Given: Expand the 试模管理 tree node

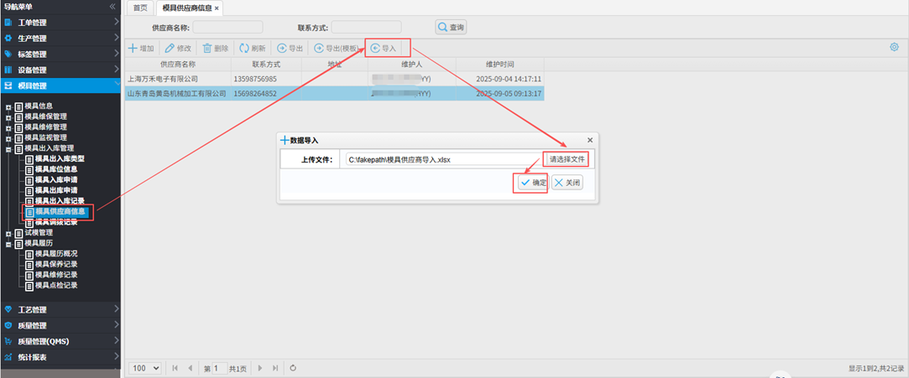Looking at the screenshot, I should 8,233.
